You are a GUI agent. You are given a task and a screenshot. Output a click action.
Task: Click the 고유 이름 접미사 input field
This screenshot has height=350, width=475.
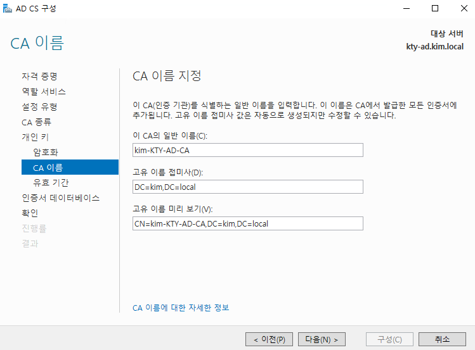click(x=248, y=187)
